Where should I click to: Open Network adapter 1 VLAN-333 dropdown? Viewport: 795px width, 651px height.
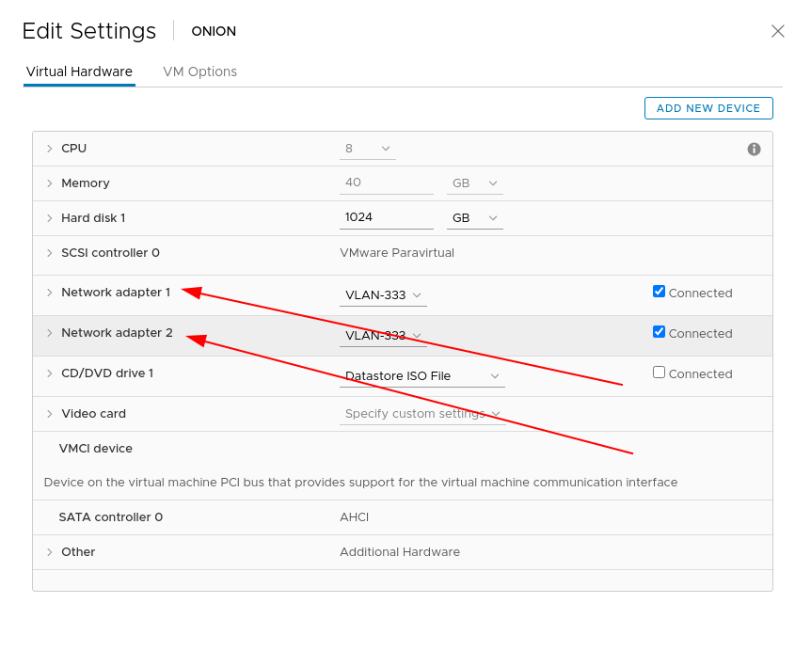[x=384, y=295]
